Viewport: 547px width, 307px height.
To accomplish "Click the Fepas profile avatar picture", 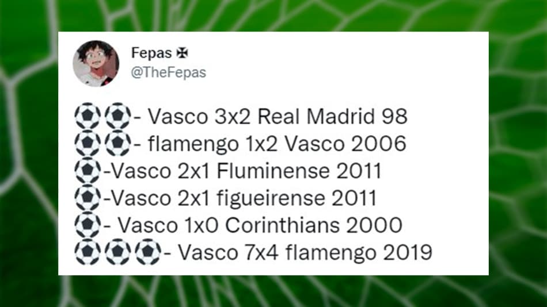I will click(x=96, y=63).
